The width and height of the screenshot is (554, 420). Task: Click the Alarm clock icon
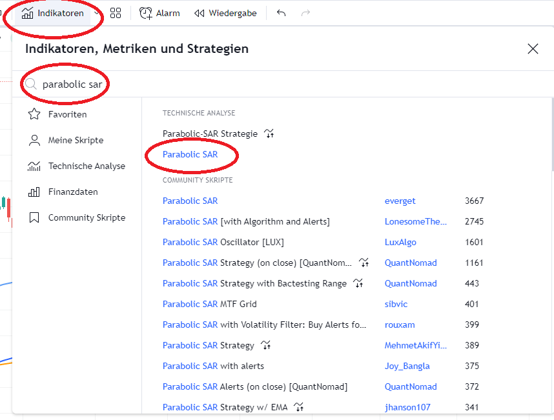pyautogui.click(x=147, y=13)
